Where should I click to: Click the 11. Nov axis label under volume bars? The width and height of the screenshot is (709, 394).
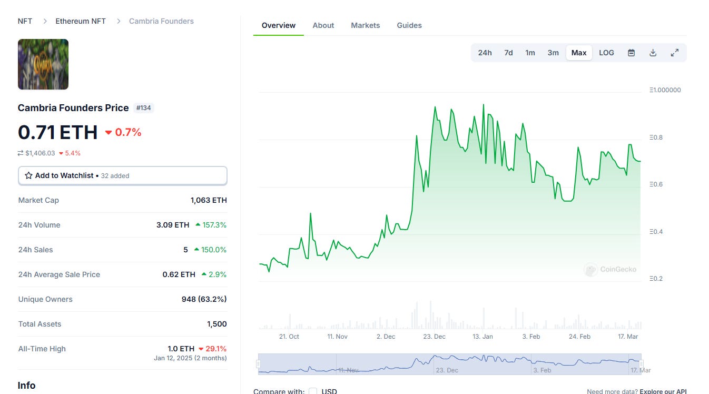pos(338,337)
